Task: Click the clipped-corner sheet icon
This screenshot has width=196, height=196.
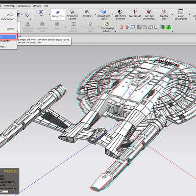Action: coord(145,27)
